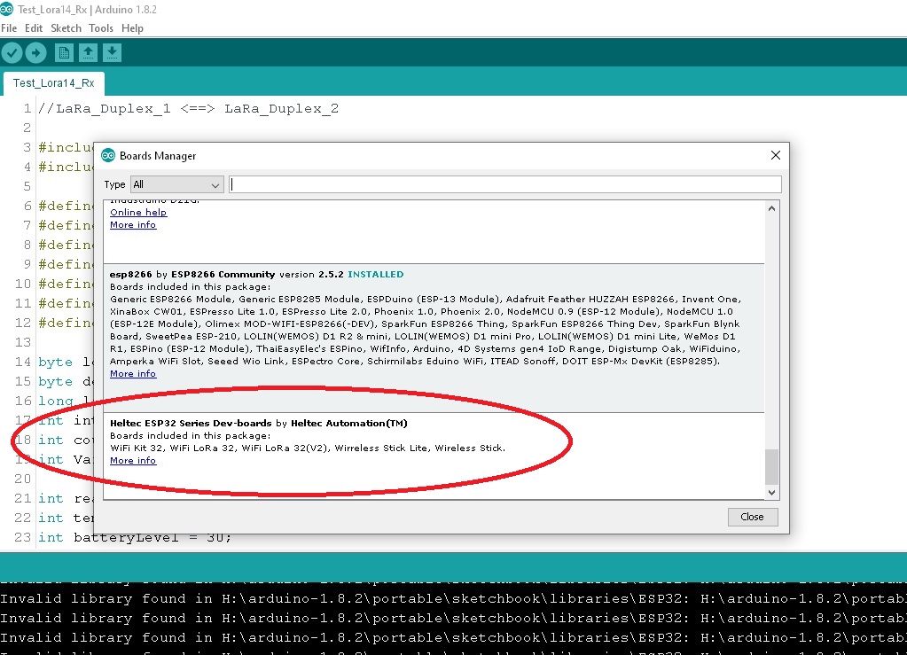Click the Close button in Boards Manager
The image size is (907, 655).
pyautogui.click(x=752, y=517)
